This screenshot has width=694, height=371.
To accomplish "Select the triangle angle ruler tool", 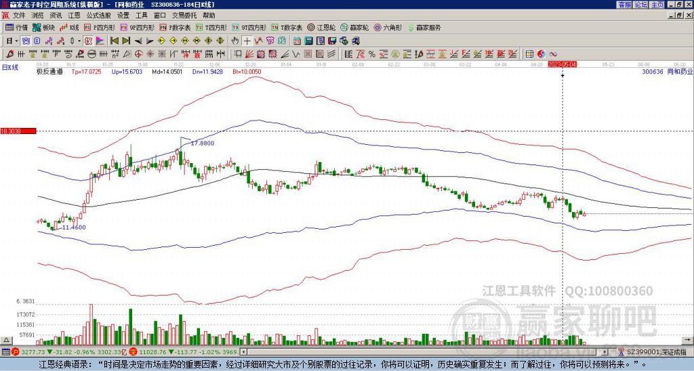I will pos(127,54).
